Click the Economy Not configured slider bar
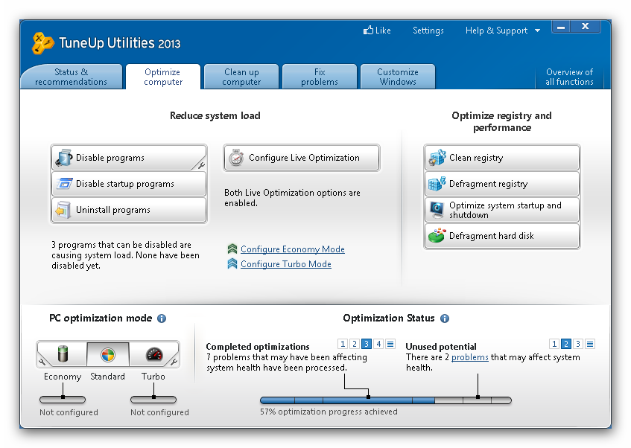The image size is (631, 448). pyautogui.click(x=63, y=400)
